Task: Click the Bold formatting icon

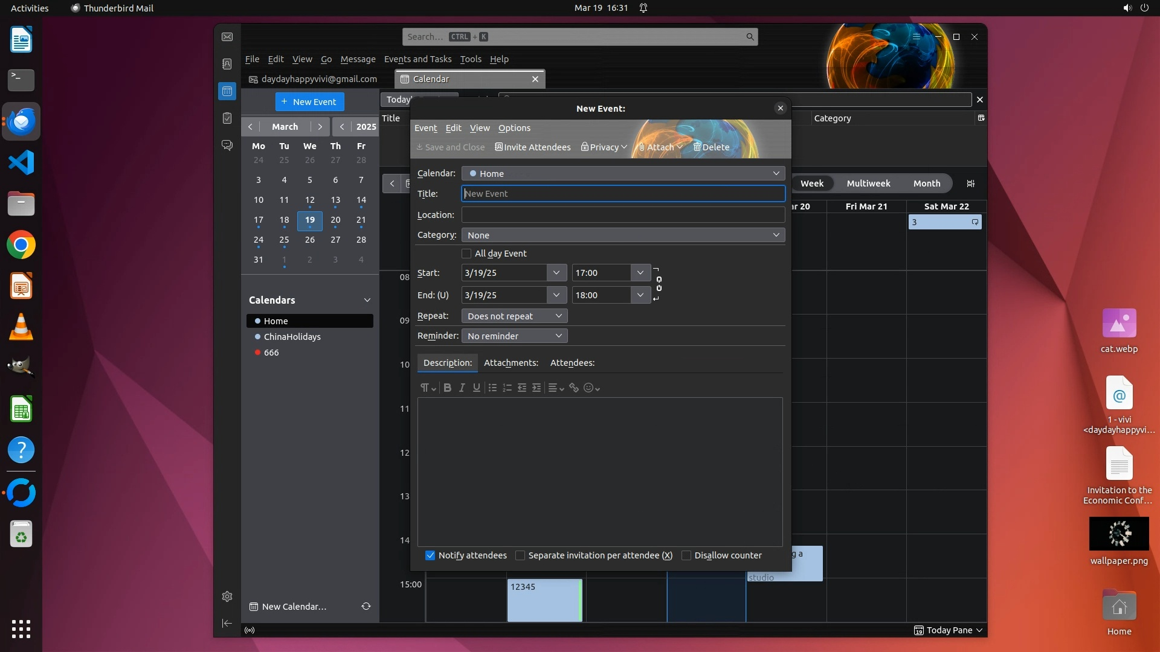Action: (x=447, y=388)
